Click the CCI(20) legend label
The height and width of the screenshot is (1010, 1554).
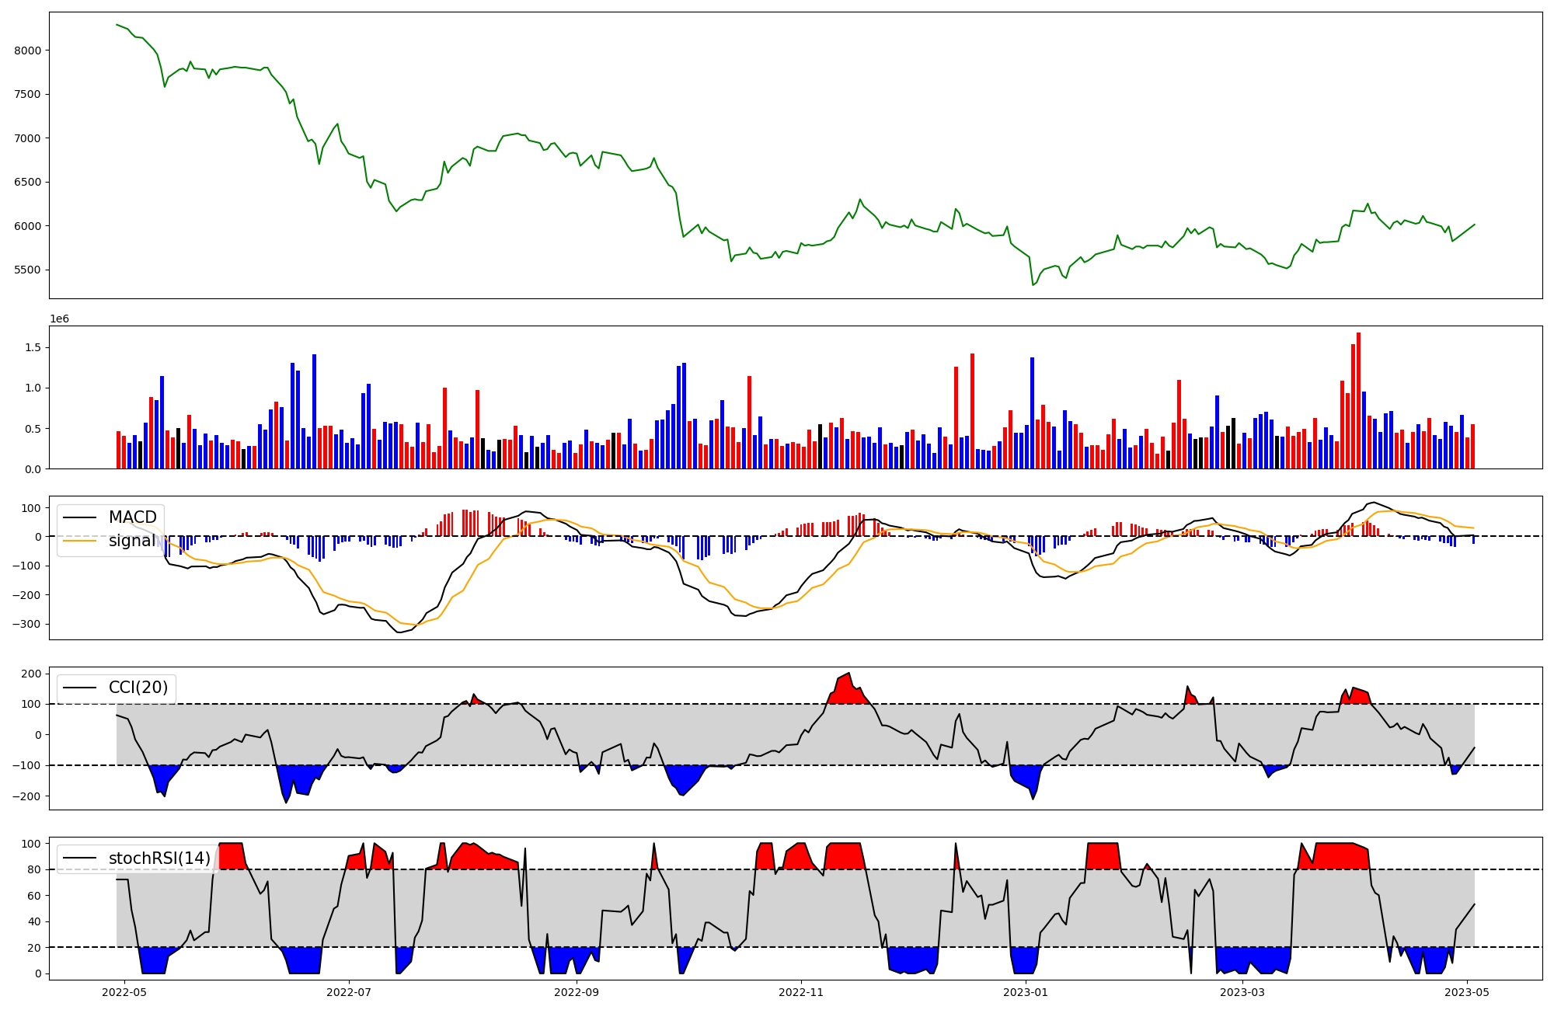coord(140,688)
